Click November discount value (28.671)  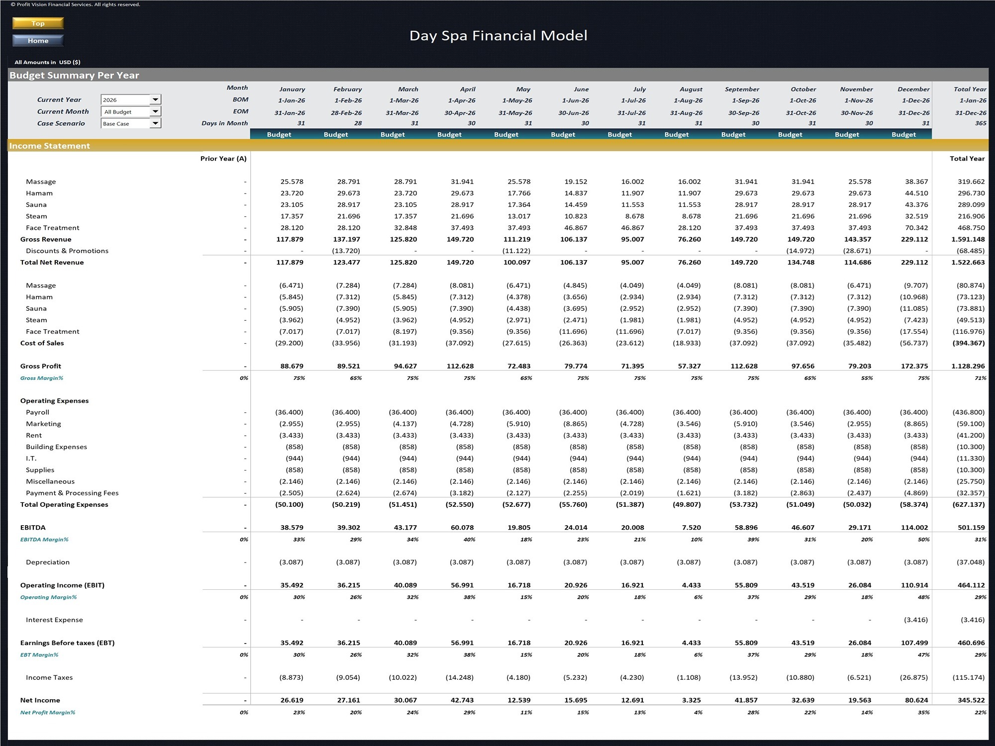(858, 251)
